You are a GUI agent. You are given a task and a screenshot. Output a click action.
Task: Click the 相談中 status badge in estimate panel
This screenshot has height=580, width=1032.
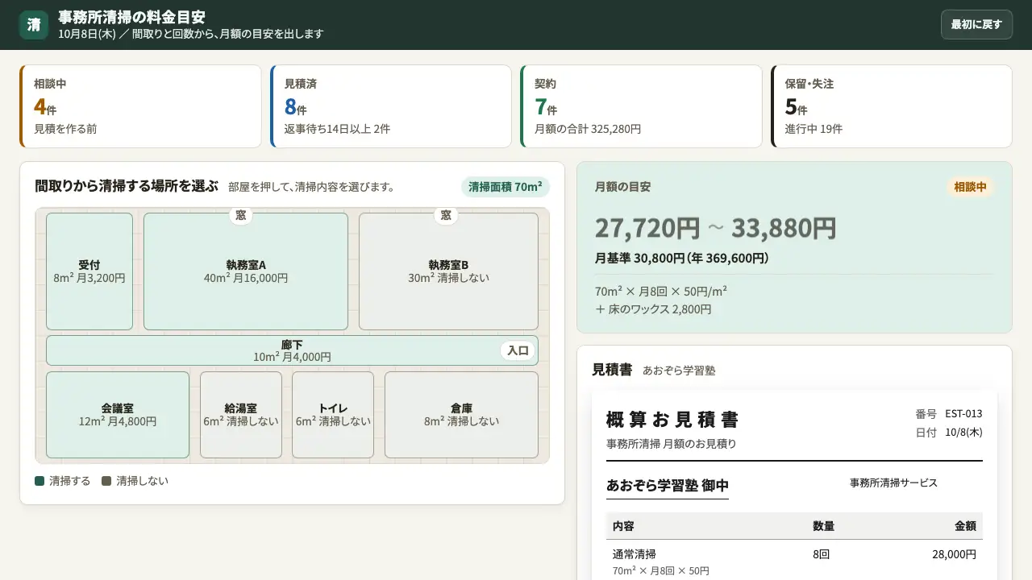[x=971, y=187]
